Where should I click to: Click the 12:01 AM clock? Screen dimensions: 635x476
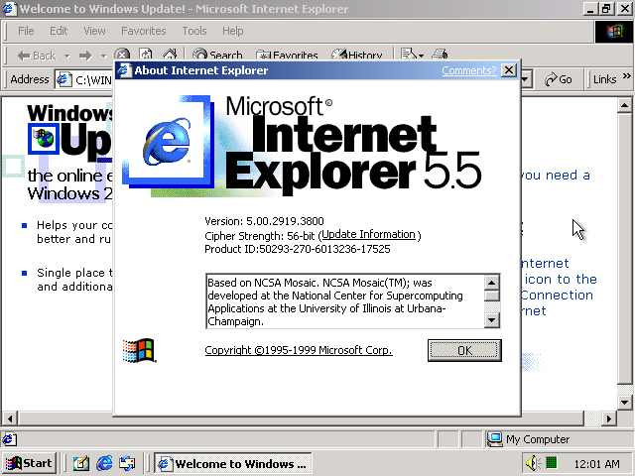596,464
